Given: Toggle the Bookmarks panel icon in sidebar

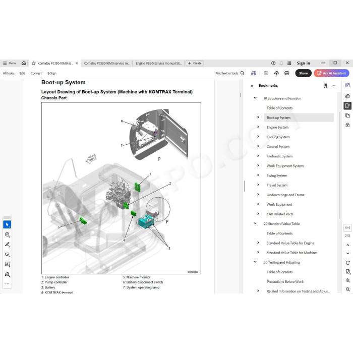Looking at the screenshot, I should [x=347, y=105].
